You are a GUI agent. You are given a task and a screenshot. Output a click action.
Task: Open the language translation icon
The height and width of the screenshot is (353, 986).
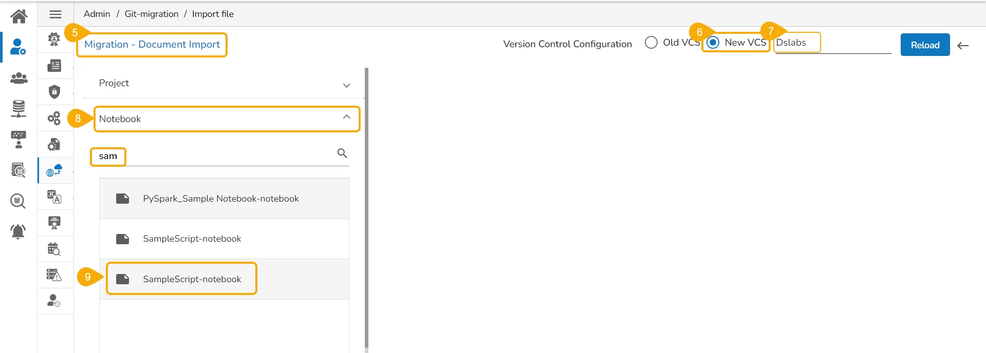point(54,197)
